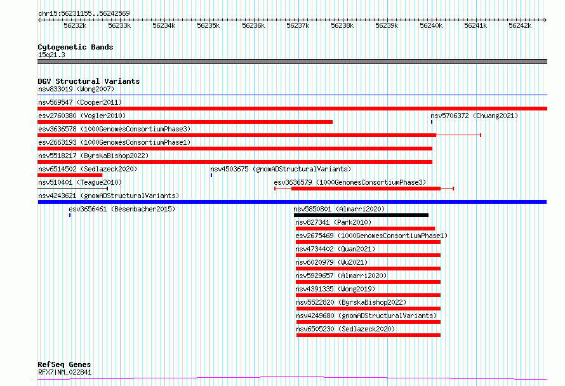
Task: Click the 56235k ruler tick label
Action: point(208,25)
